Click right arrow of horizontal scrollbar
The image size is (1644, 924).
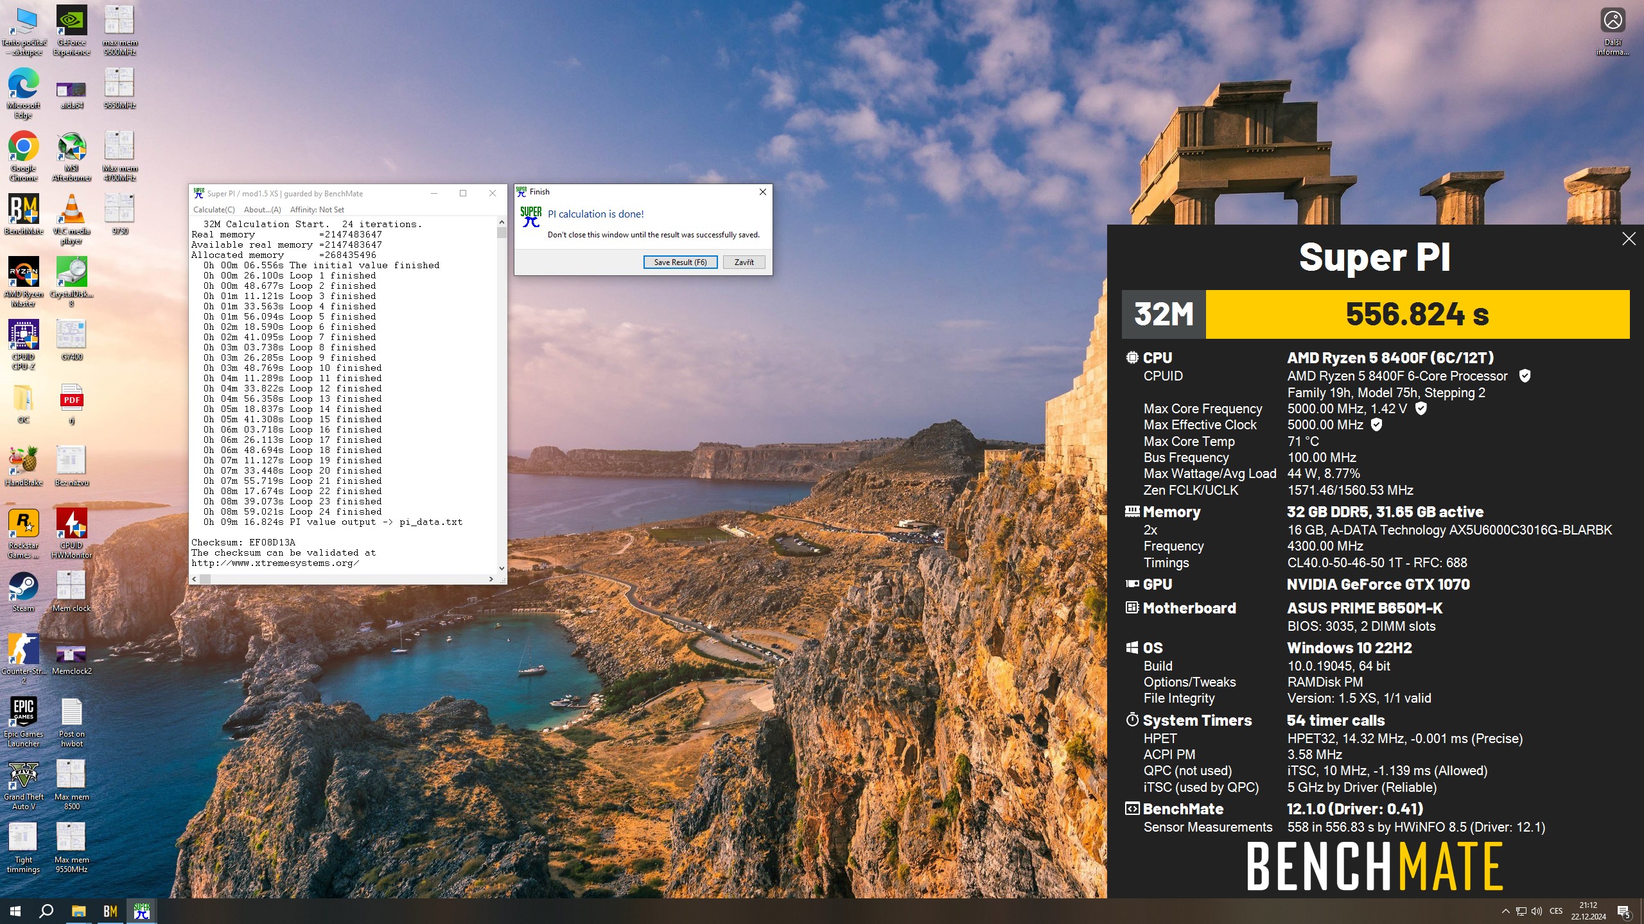tap(491, 579)
